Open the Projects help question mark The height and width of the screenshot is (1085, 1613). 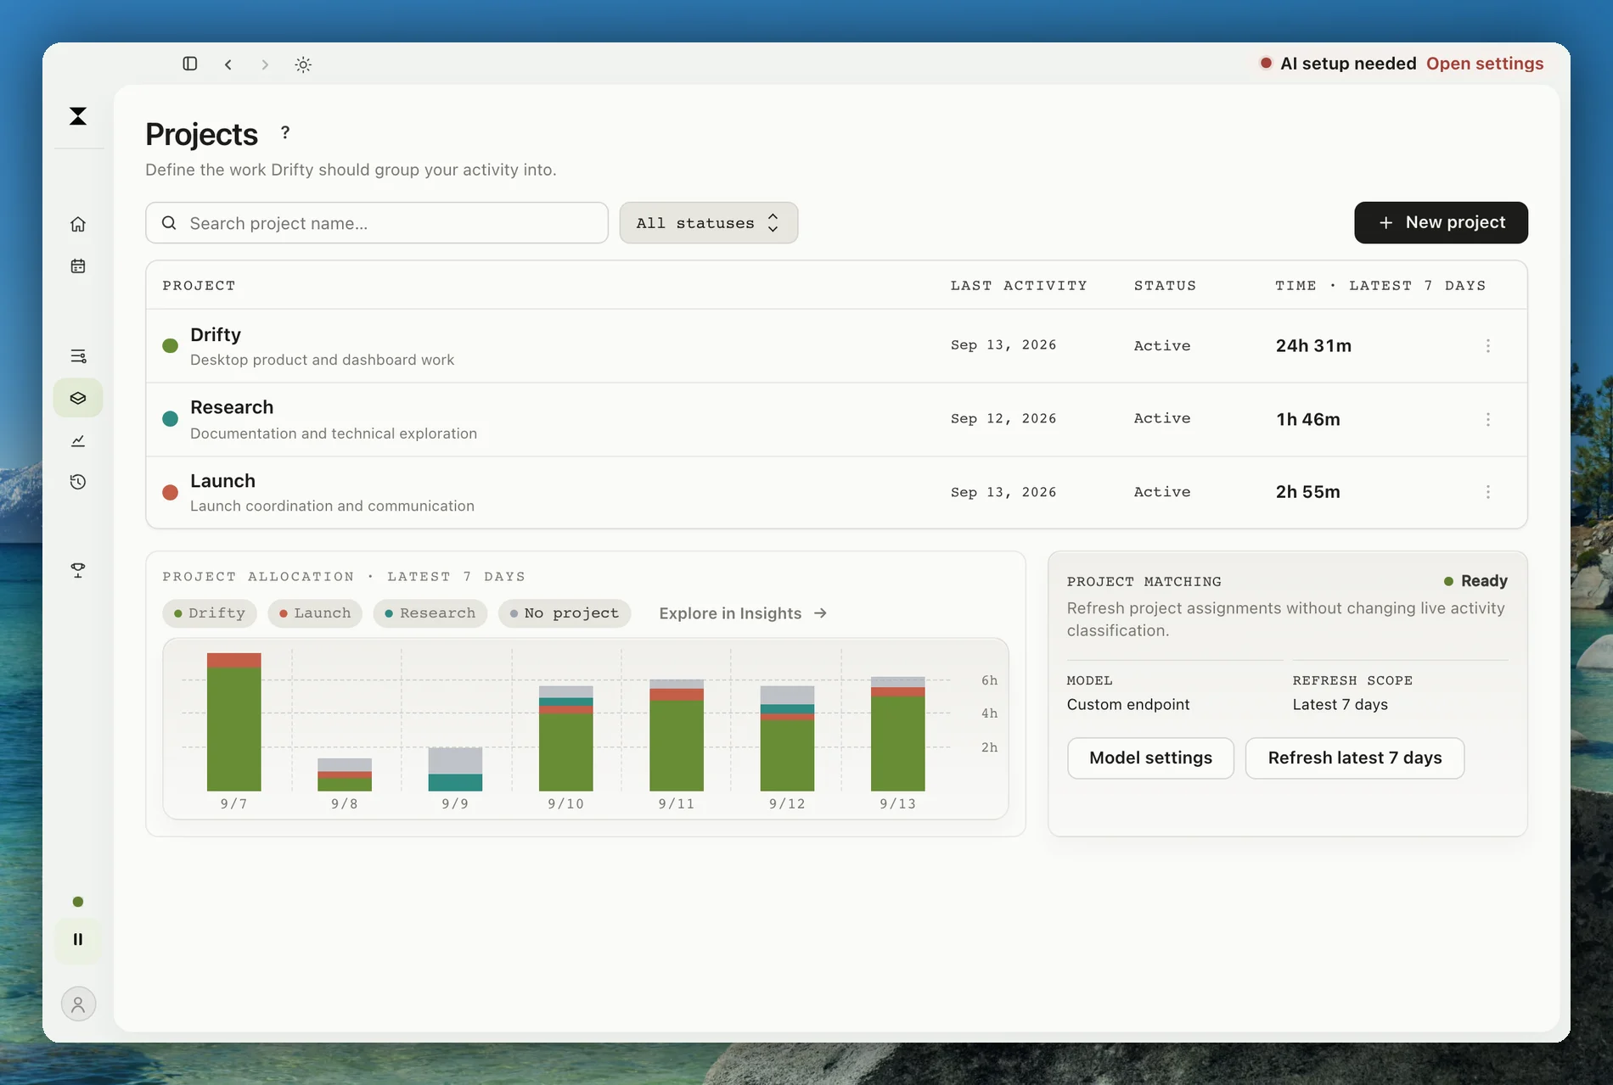tap(285, 132)
